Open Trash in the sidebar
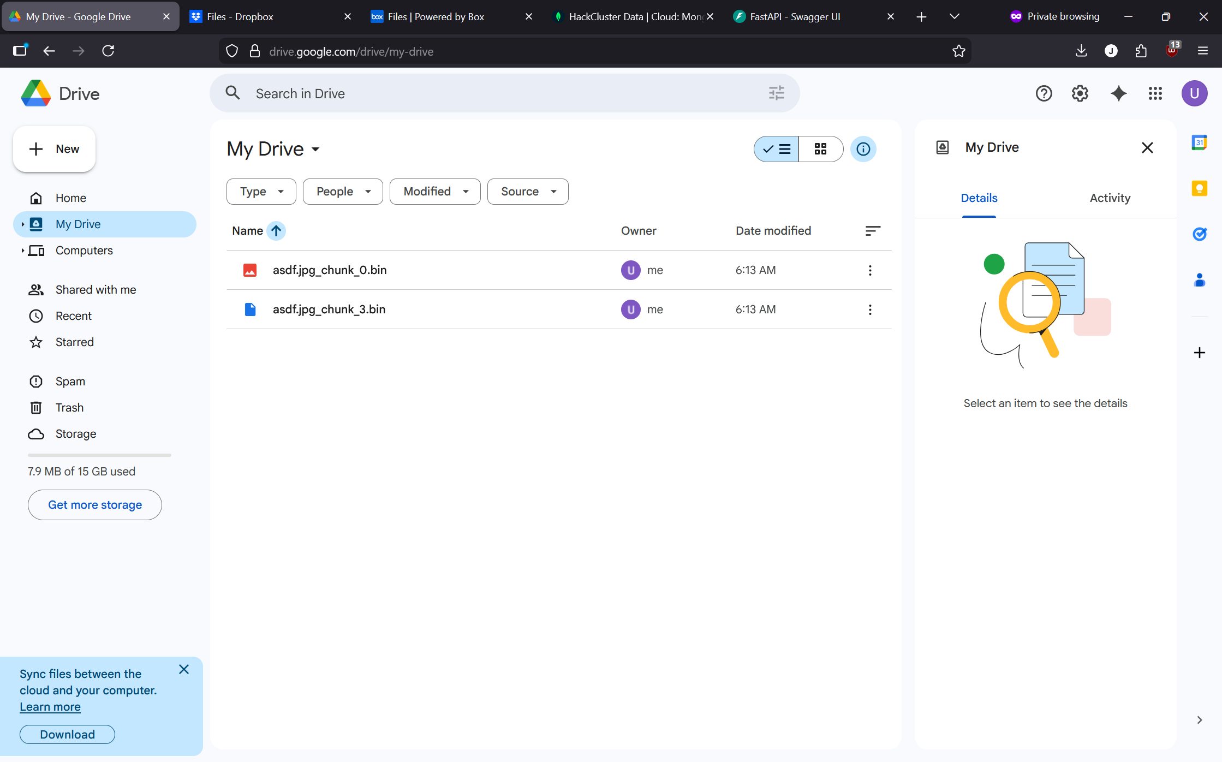The height and width of the screenshot is (762, 1222). tap(69, 408)
